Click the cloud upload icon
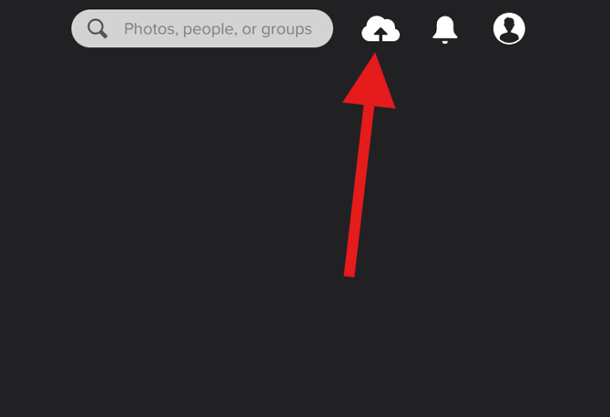The image size is (610, 417). tap(381, 29)
